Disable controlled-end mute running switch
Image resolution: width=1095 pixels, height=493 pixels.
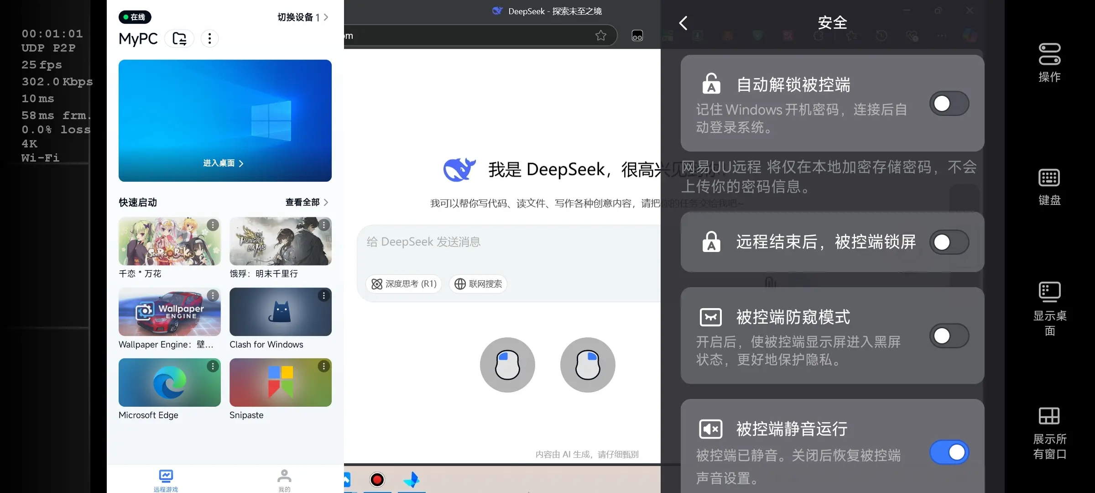pyautogui.click(x=949, y=452)
